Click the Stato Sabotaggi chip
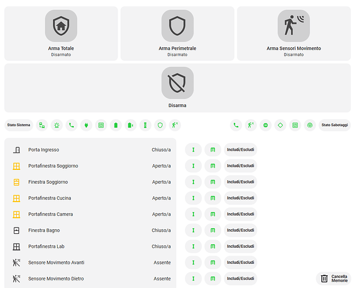The image size is (356, 288). 335,125
